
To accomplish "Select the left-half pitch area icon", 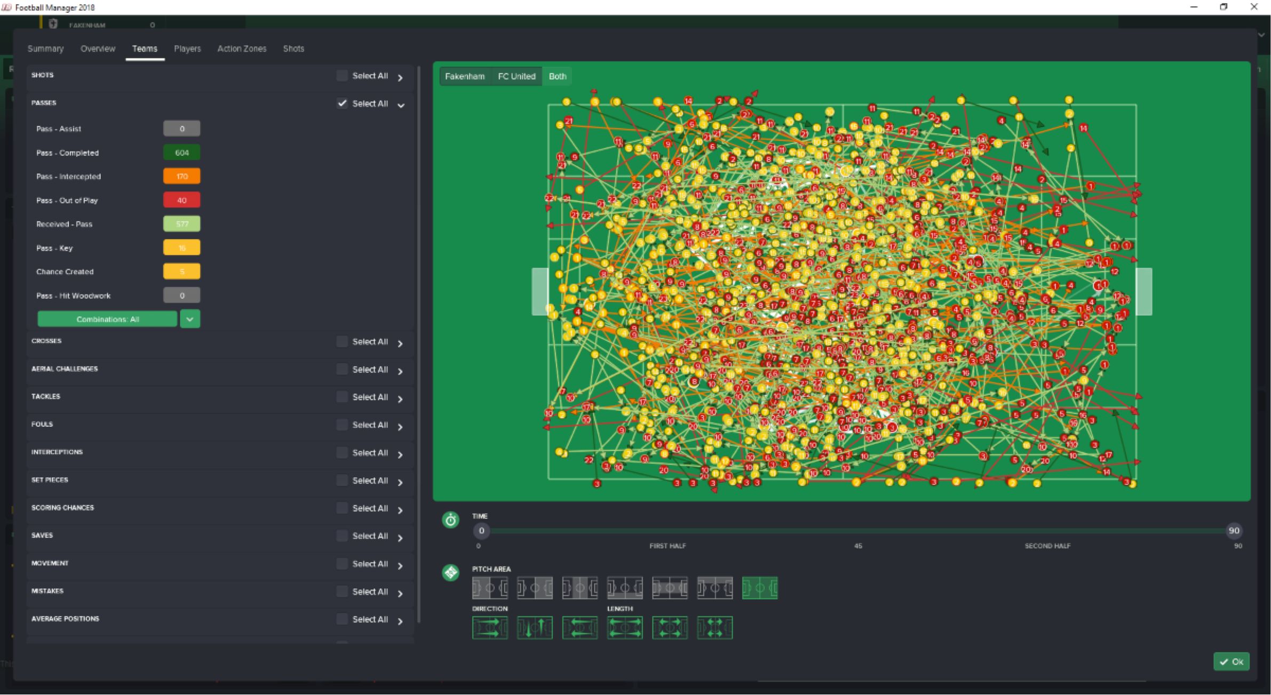I will tap(490, 587).
